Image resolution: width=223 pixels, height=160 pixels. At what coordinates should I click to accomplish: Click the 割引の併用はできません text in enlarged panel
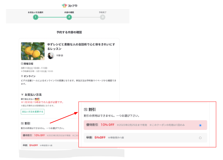(111, 116)
